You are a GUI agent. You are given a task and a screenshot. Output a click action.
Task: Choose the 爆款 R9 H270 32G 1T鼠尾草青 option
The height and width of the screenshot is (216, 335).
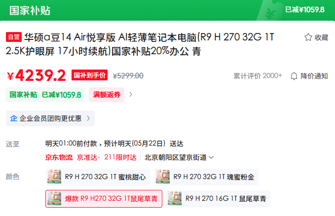tap(104, 199)
